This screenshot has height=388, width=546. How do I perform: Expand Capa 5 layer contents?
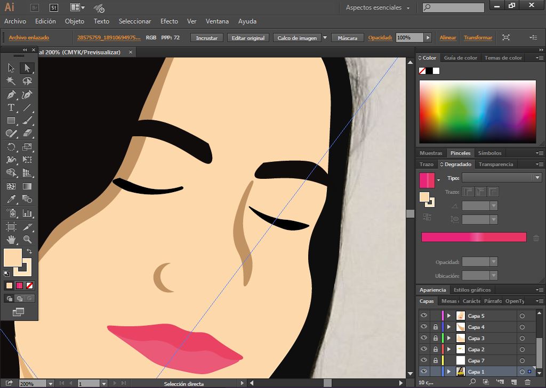click(449, 316)
